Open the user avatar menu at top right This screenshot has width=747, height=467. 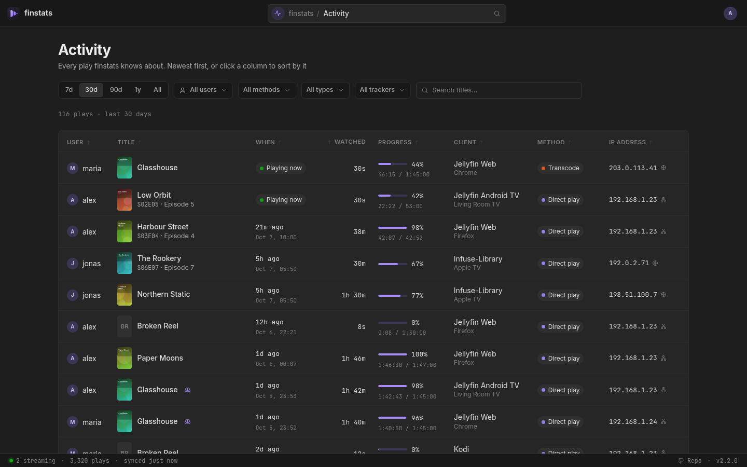pyautogui.click(x=730, y=13)
